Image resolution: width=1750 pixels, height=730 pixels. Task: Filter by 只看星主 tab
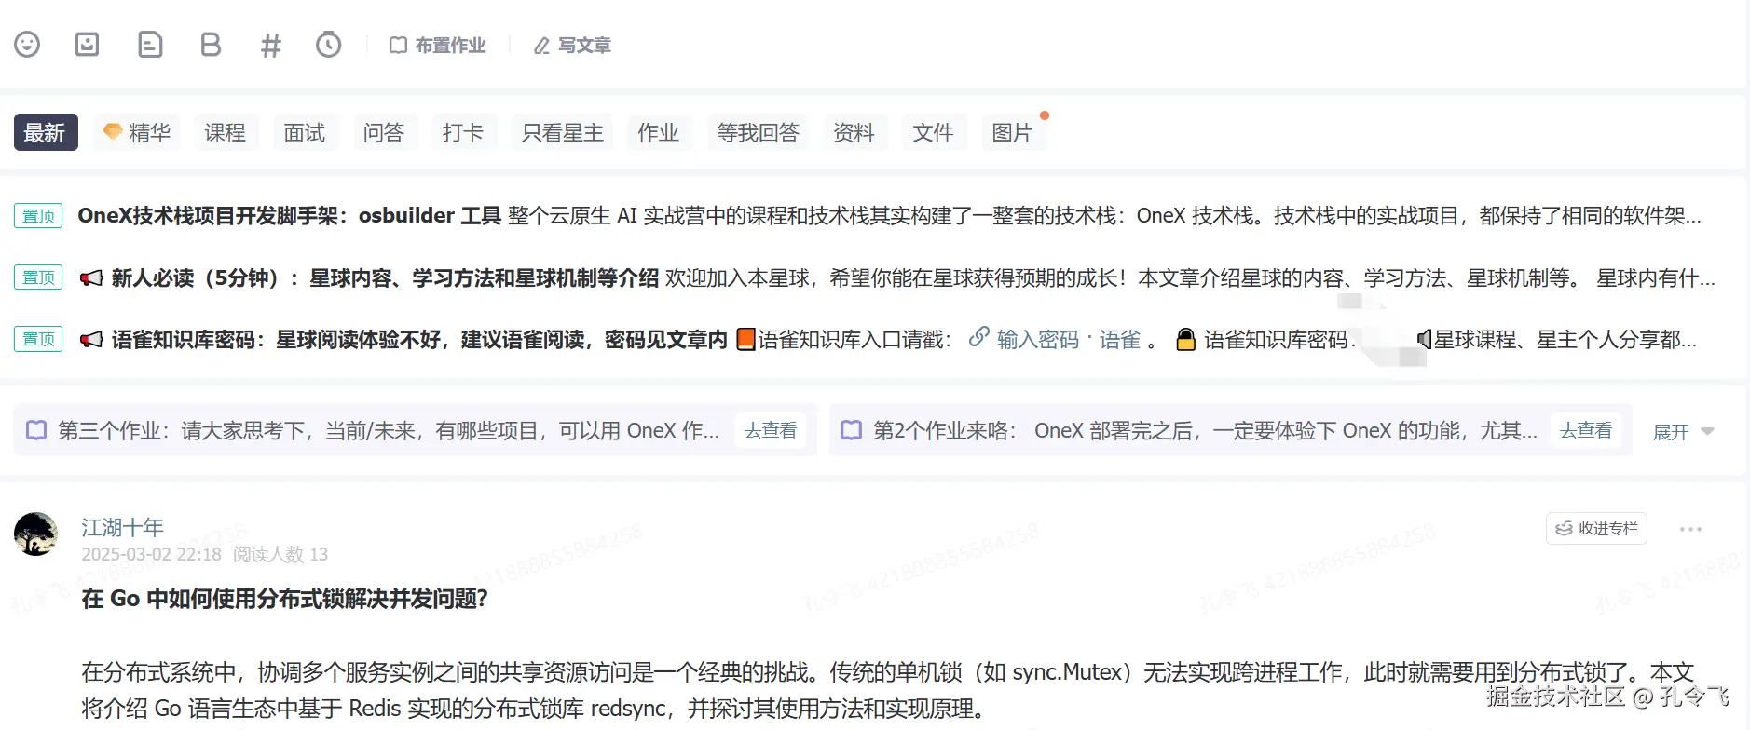[x=563, y=132]
